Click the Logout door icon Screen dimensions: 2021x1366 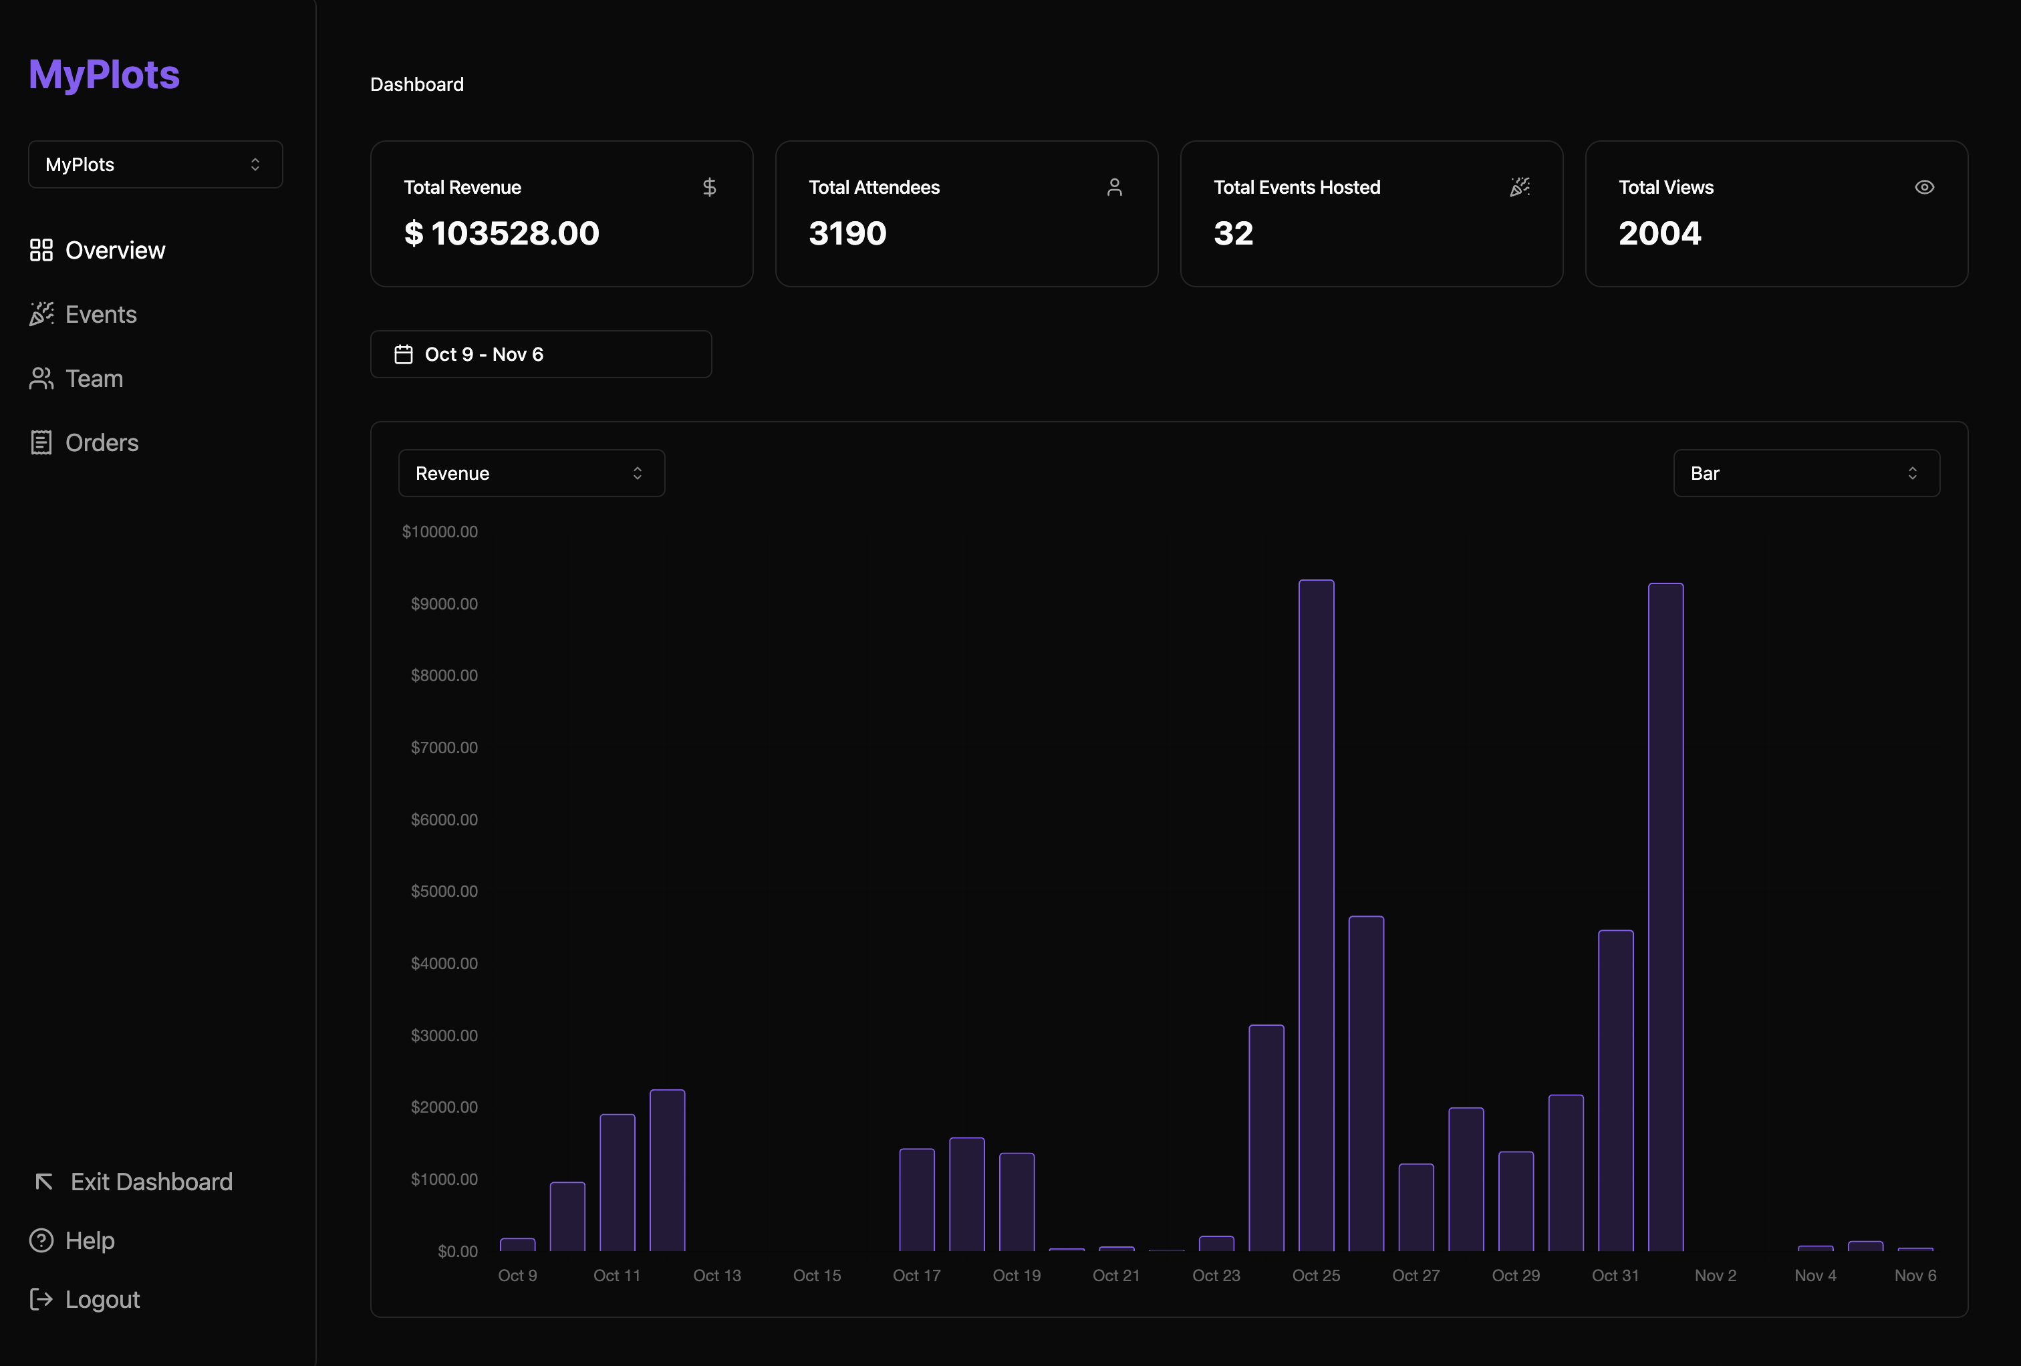tap(41, 1299)
